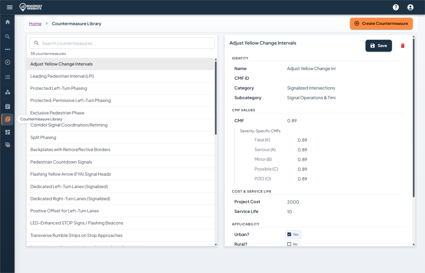
Task: Open the Help question mark icon
Action: click(x=396, y=7)
